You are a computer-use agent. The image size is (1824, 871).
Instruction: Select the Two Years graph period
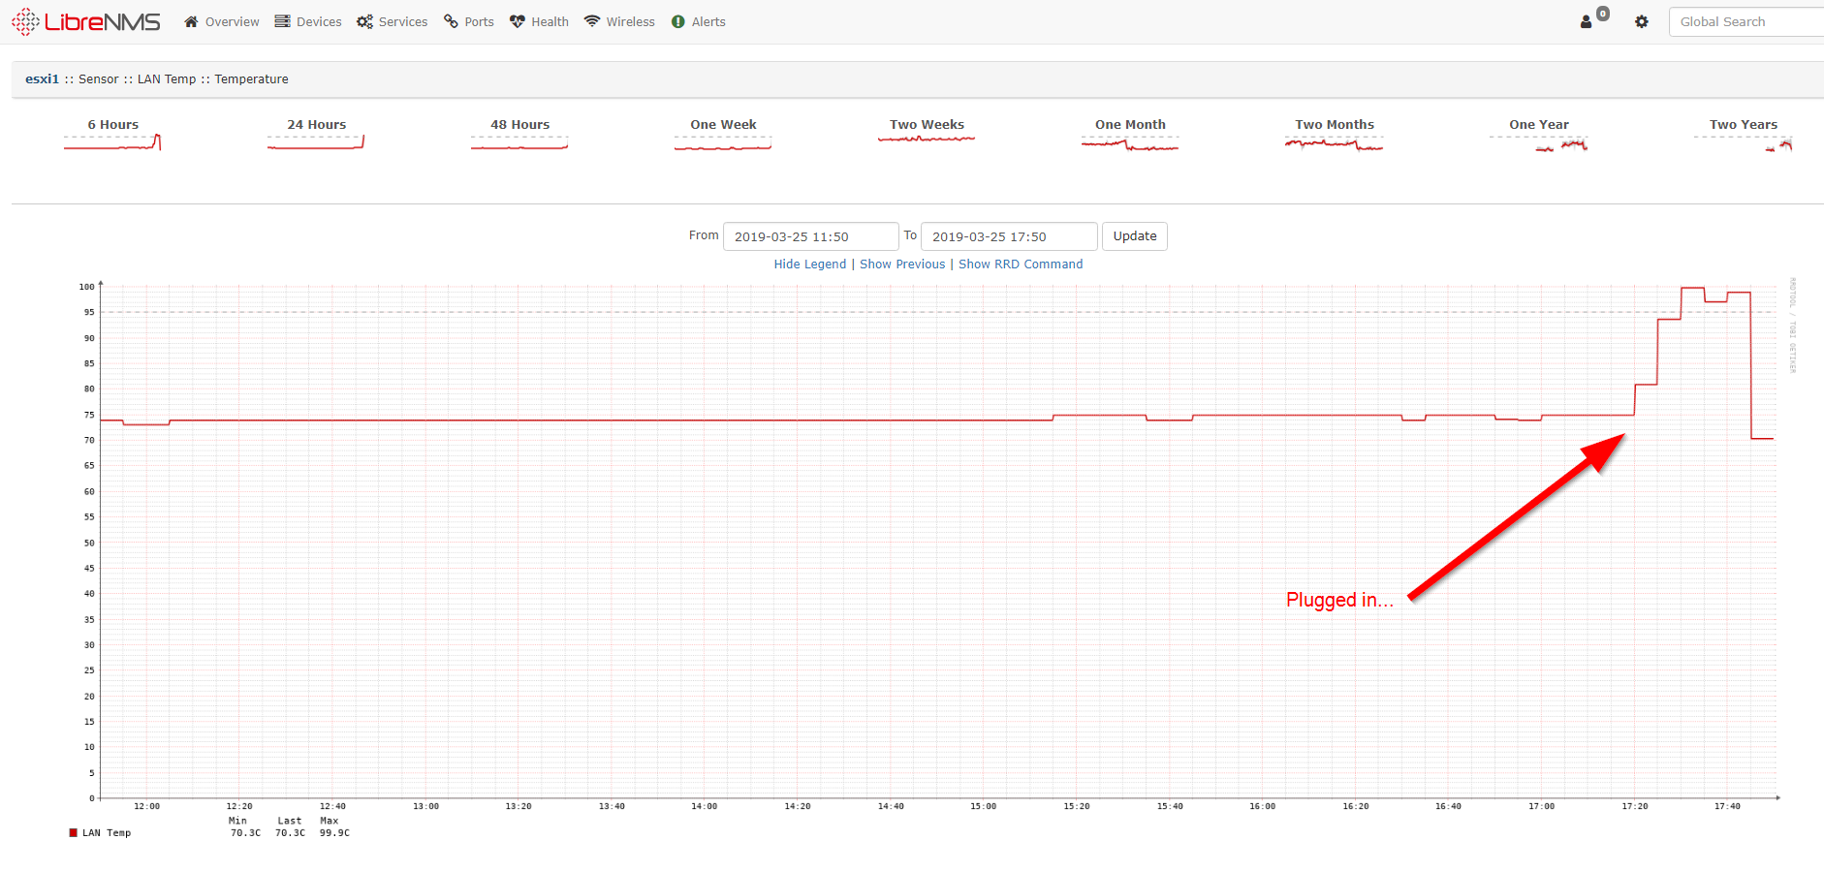pyautogui.click(x=1744, y=124)
